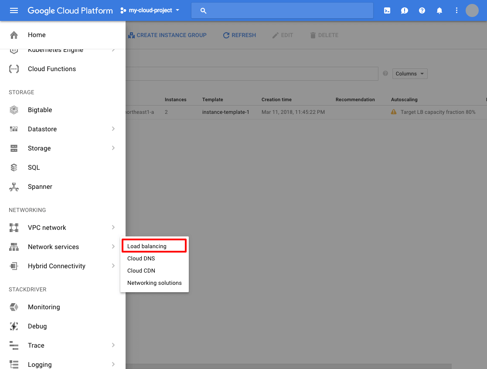The height and width of the screenshot is (369, 487).
Task: Click the 'Mar 11, 2018, 11:45:22 PM' cell
Action: [x=293, y=112]
